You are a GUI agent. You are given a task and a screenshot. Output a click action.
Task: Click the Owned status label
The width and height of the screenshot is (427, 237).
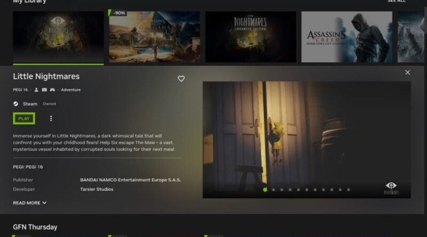click(49, 104)
